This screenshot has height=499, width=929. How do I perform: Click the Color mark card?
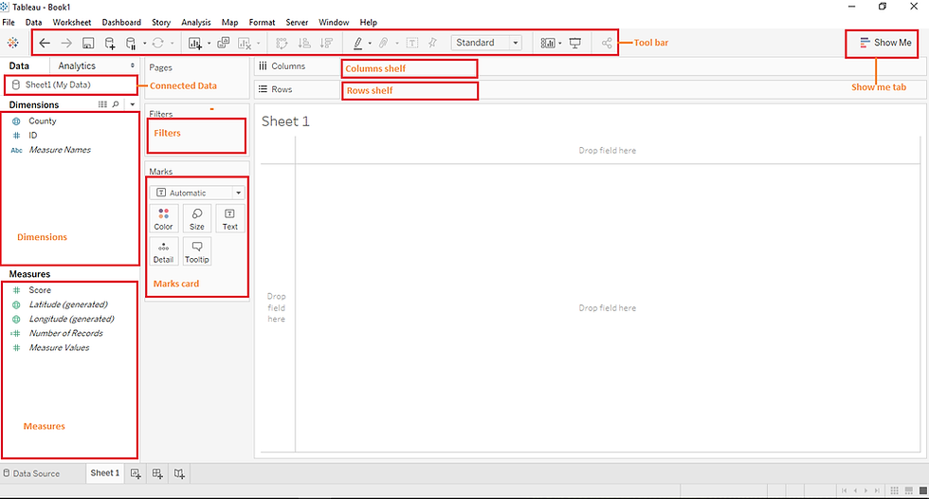(163, 219)
